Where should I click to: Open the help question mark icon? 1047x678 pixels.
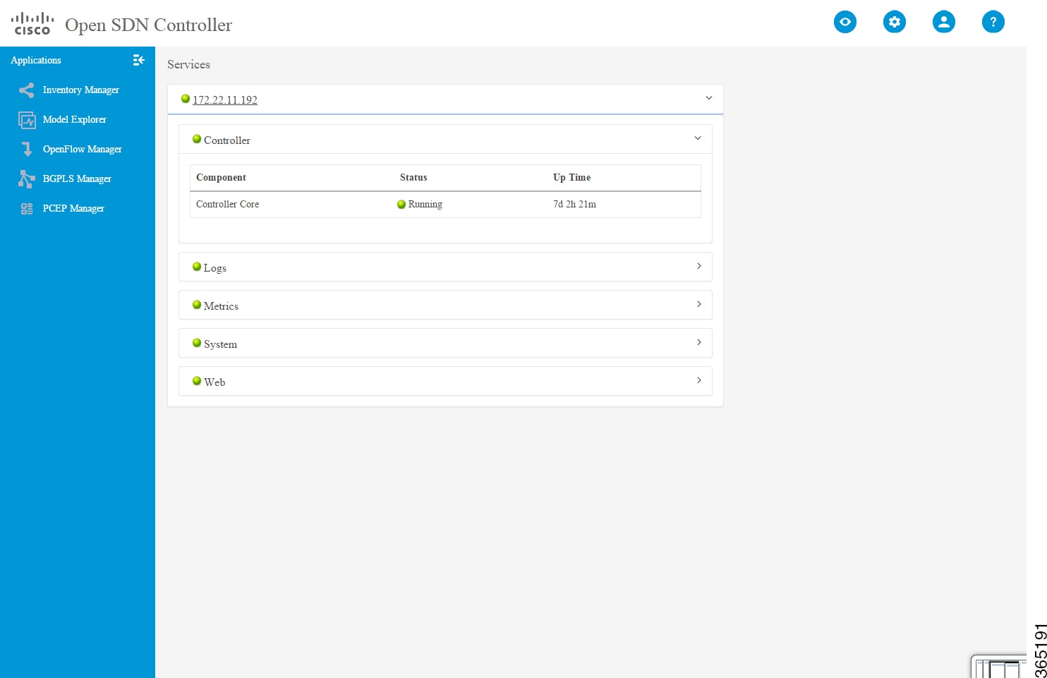click(993, 22)
